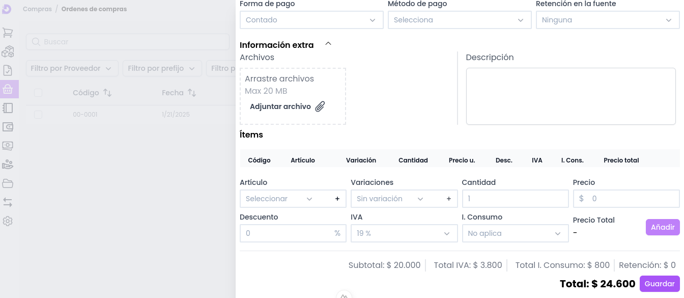
Task: Sort the table by Código column
Action: 107,93
